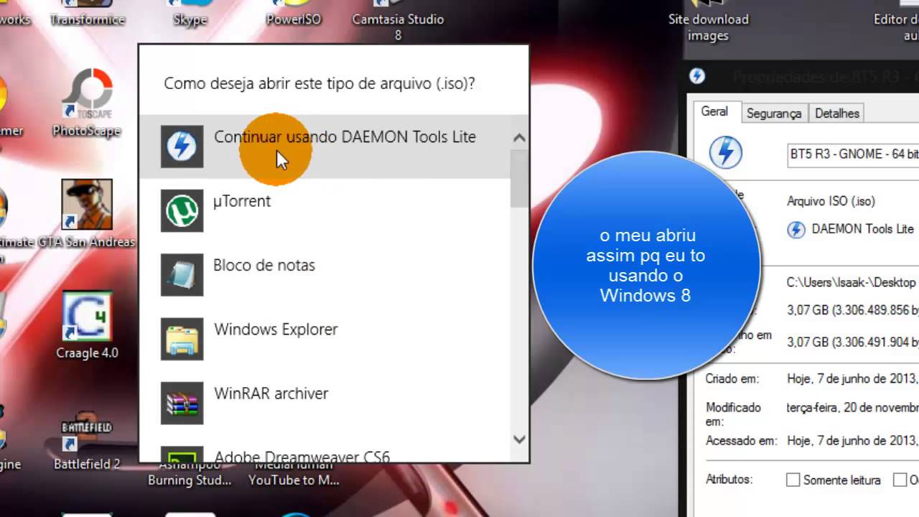This screenshot has height=517, width=919.
Task: Click the PhotoScape desktop icon
Action: point(86,103)
